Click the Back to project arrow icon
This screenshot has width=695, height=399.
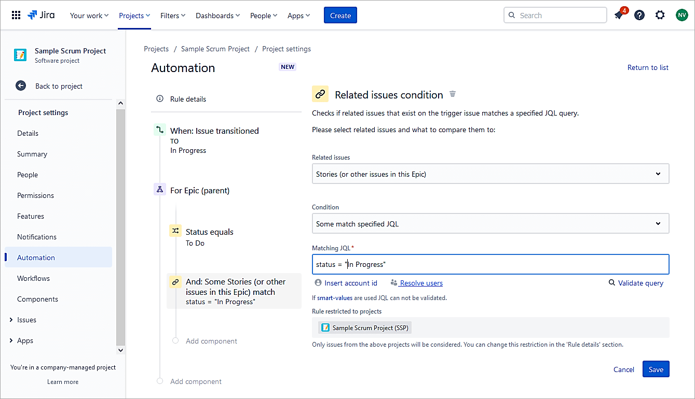pos(21,86)
